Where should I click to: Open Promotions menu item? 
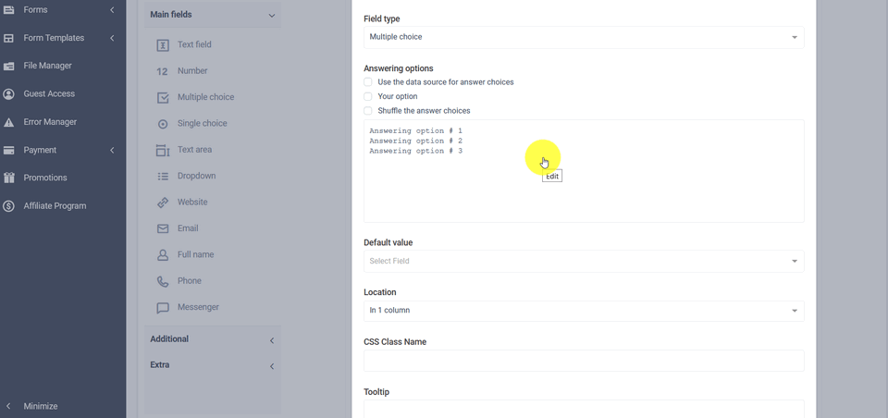(x=45, y=178)
